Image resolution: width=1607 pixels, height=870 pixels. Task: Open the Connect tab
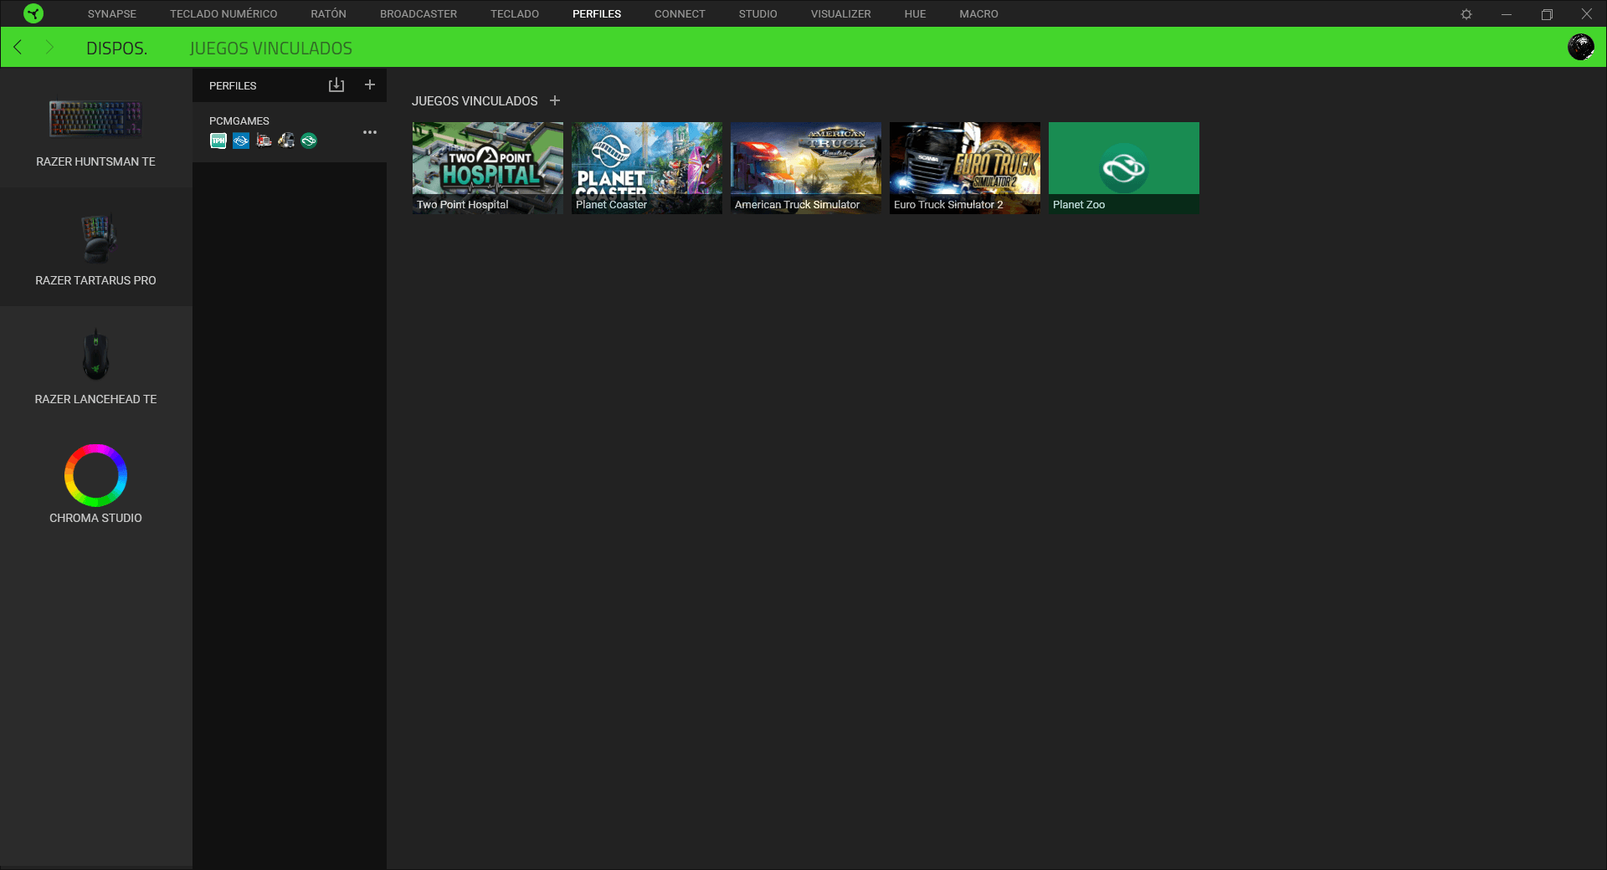click(x=680, y=14)
